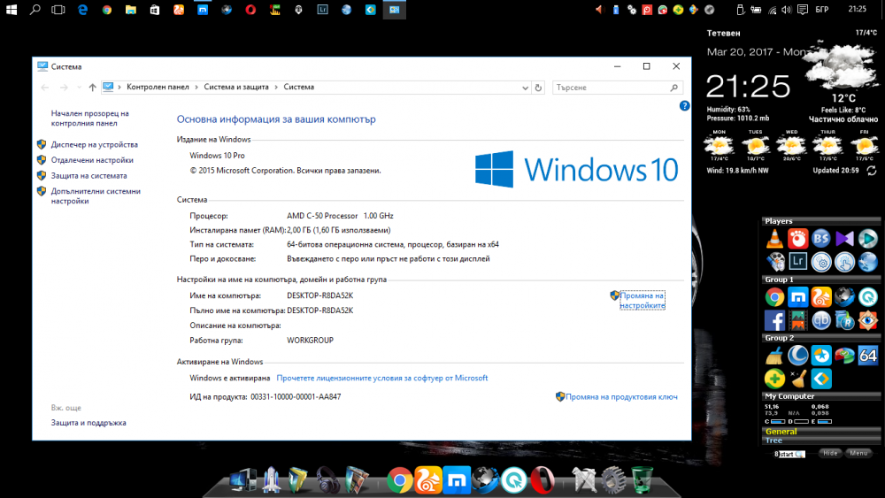Image resolution: width=885 pixels, height=498 pixels.
Task: Click the language indicator in system tray
Action: tap(822, 9)
